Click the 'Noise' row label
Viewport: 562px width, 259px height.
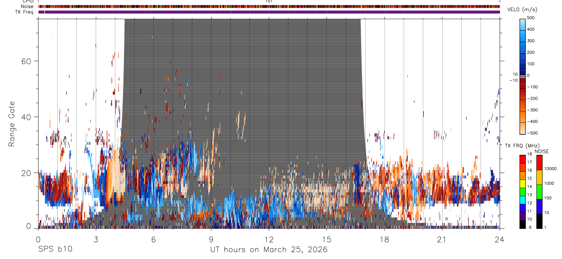27,6
